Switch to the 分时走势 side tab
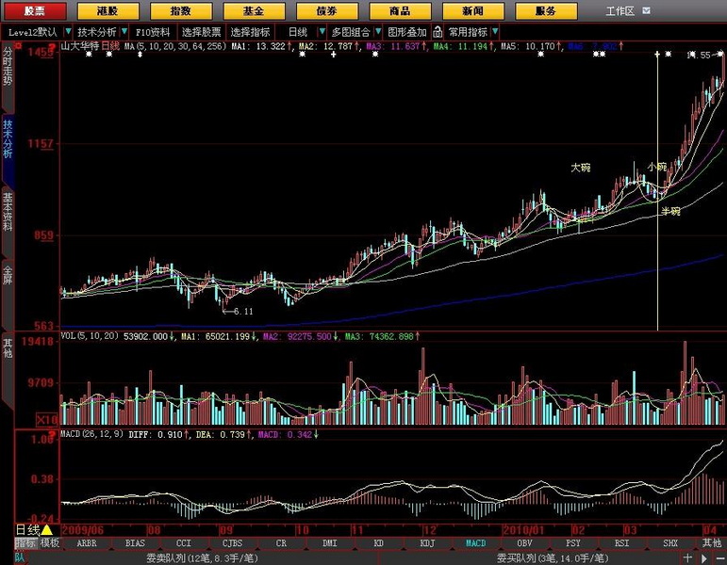 click(8, 66)
